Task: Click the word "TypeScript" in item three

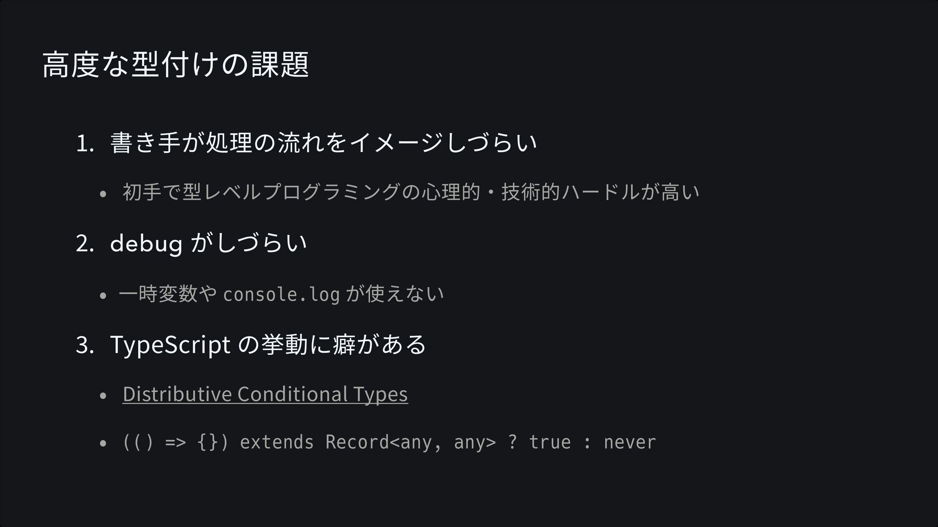Action: click(x=170, y=345)
